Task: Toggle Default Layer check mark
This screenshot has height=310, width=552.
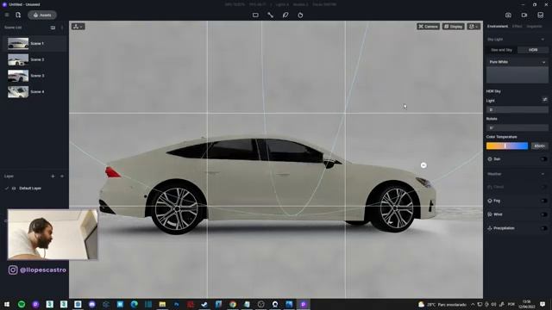Action: [7, 189]
